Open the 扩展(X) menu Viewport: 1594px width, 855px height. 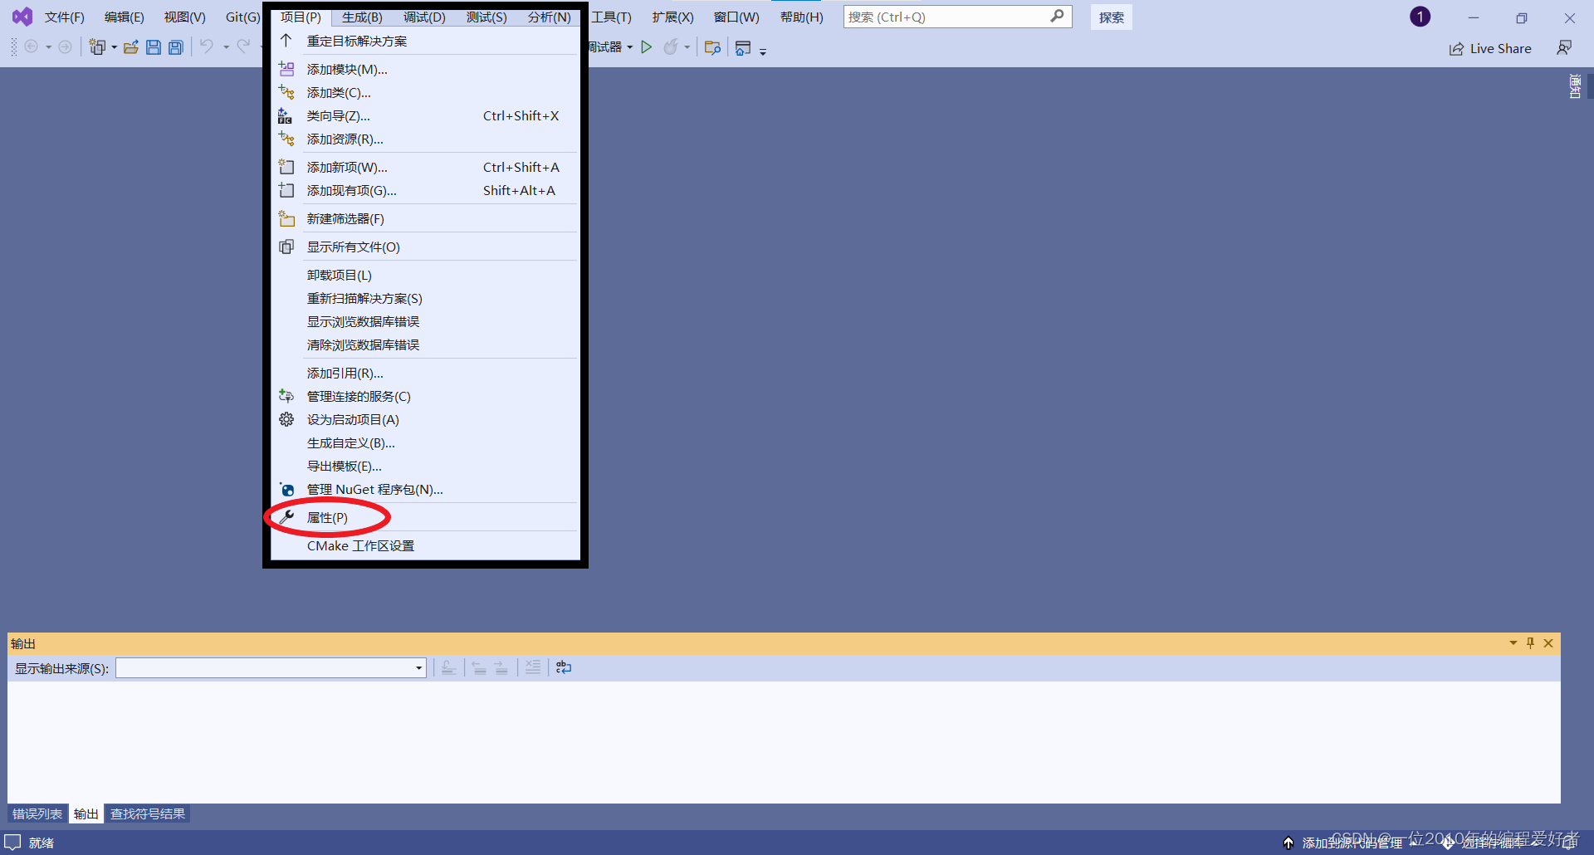pos(672,17)
